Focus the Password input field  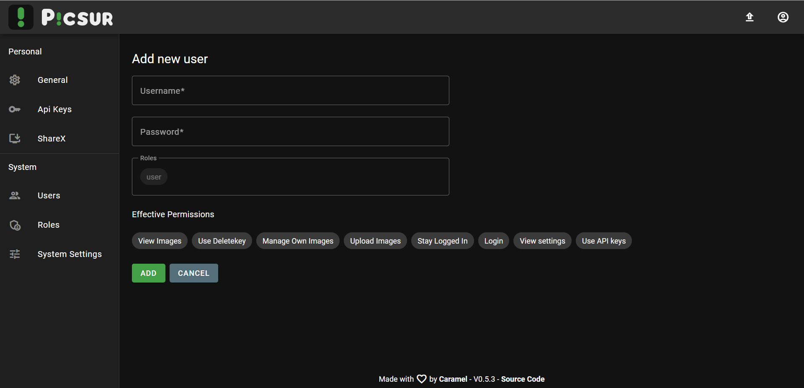pyautogui.click(x=290, y=131)
